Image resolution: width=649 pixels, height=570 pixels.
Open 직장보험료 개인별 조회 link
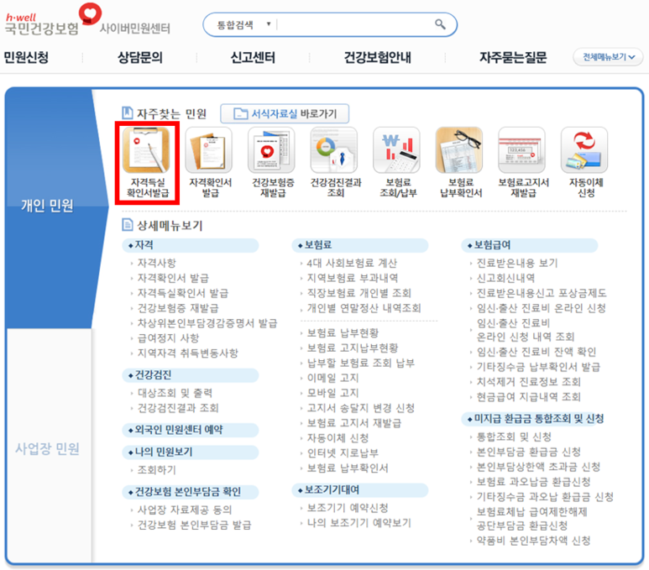pyautogui.click(x=359, y=293)
